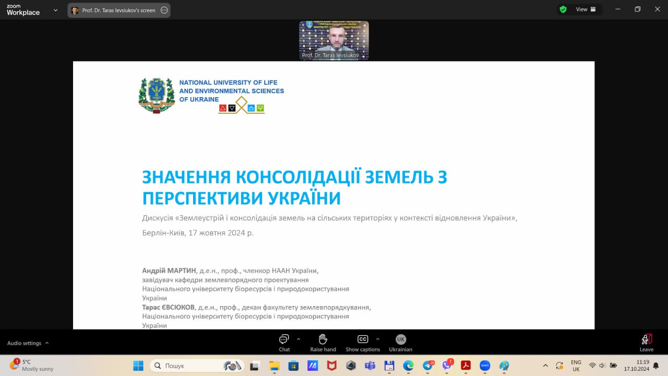668x376 pixels.
Task: Open Adobe Acrobat from the taskbar
Action: point(466,366)
